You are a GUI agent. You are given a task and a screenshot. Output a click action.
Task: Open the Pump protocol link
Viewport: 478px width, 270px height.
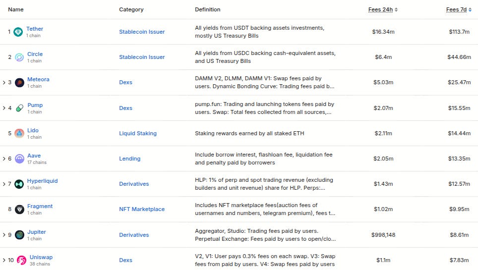tap(35, 105)
